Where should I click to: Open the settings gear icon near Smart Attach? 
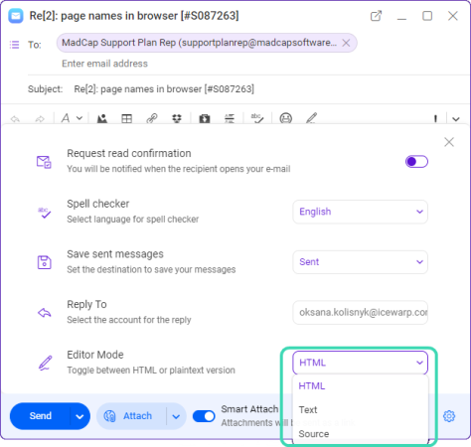click(x=449, y=416)
